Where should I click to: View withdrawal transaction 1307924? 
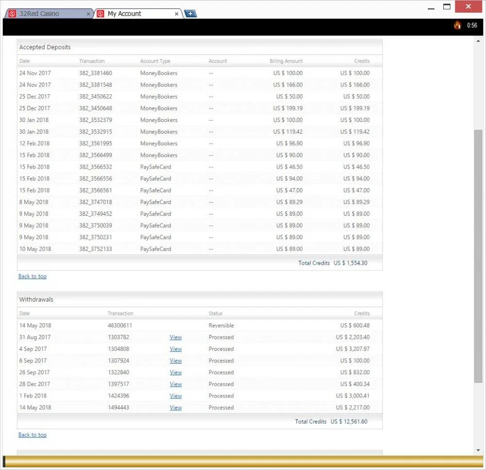(176, 361)
